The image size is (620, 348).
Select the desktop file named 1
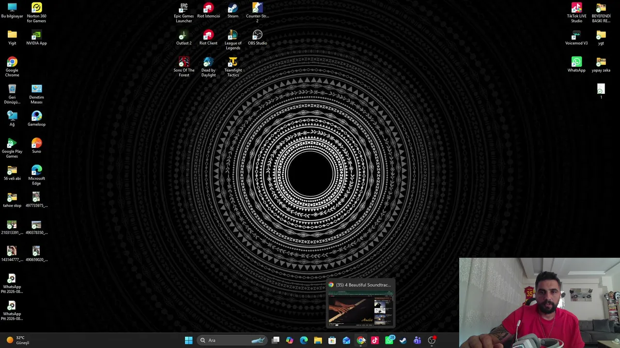(601, 92)
